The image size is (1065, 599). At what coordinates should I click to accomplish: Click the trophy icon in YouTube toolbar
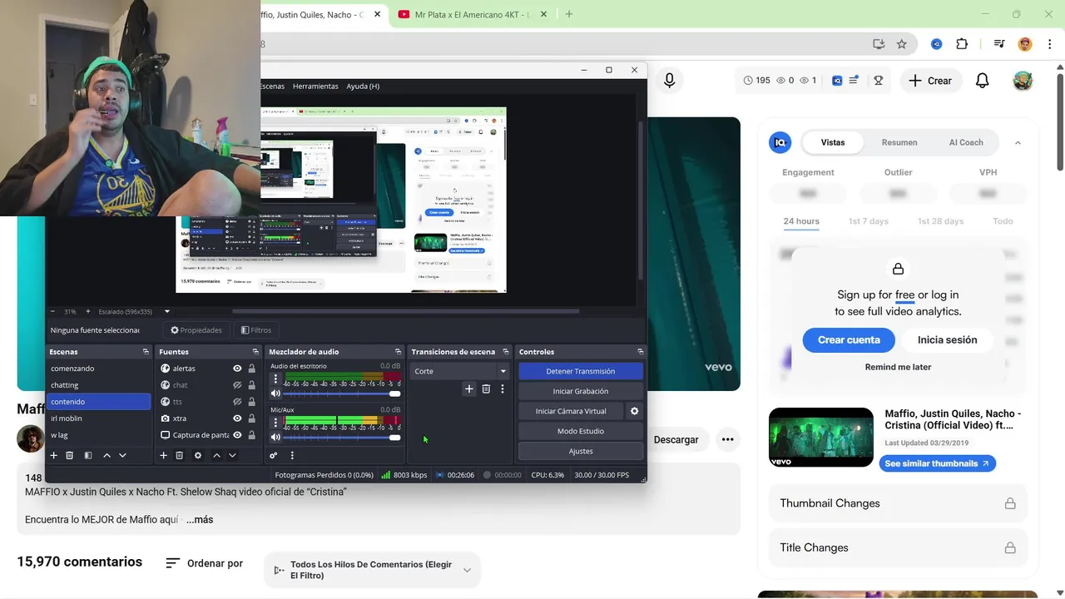[878, 81]
